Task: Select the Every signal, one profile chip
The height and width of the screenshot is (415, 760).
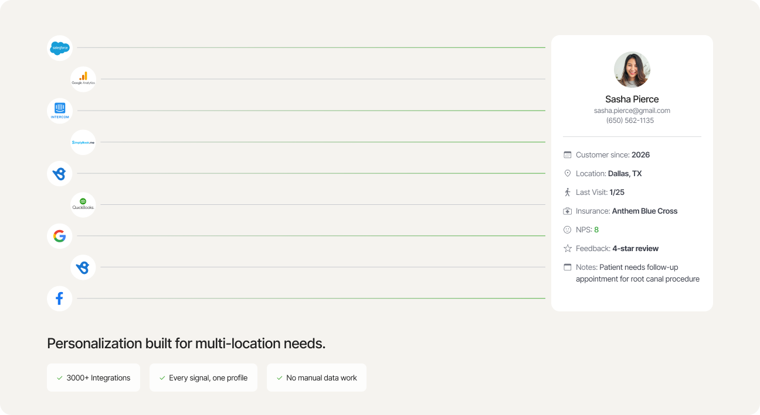Action: [203, 378]
